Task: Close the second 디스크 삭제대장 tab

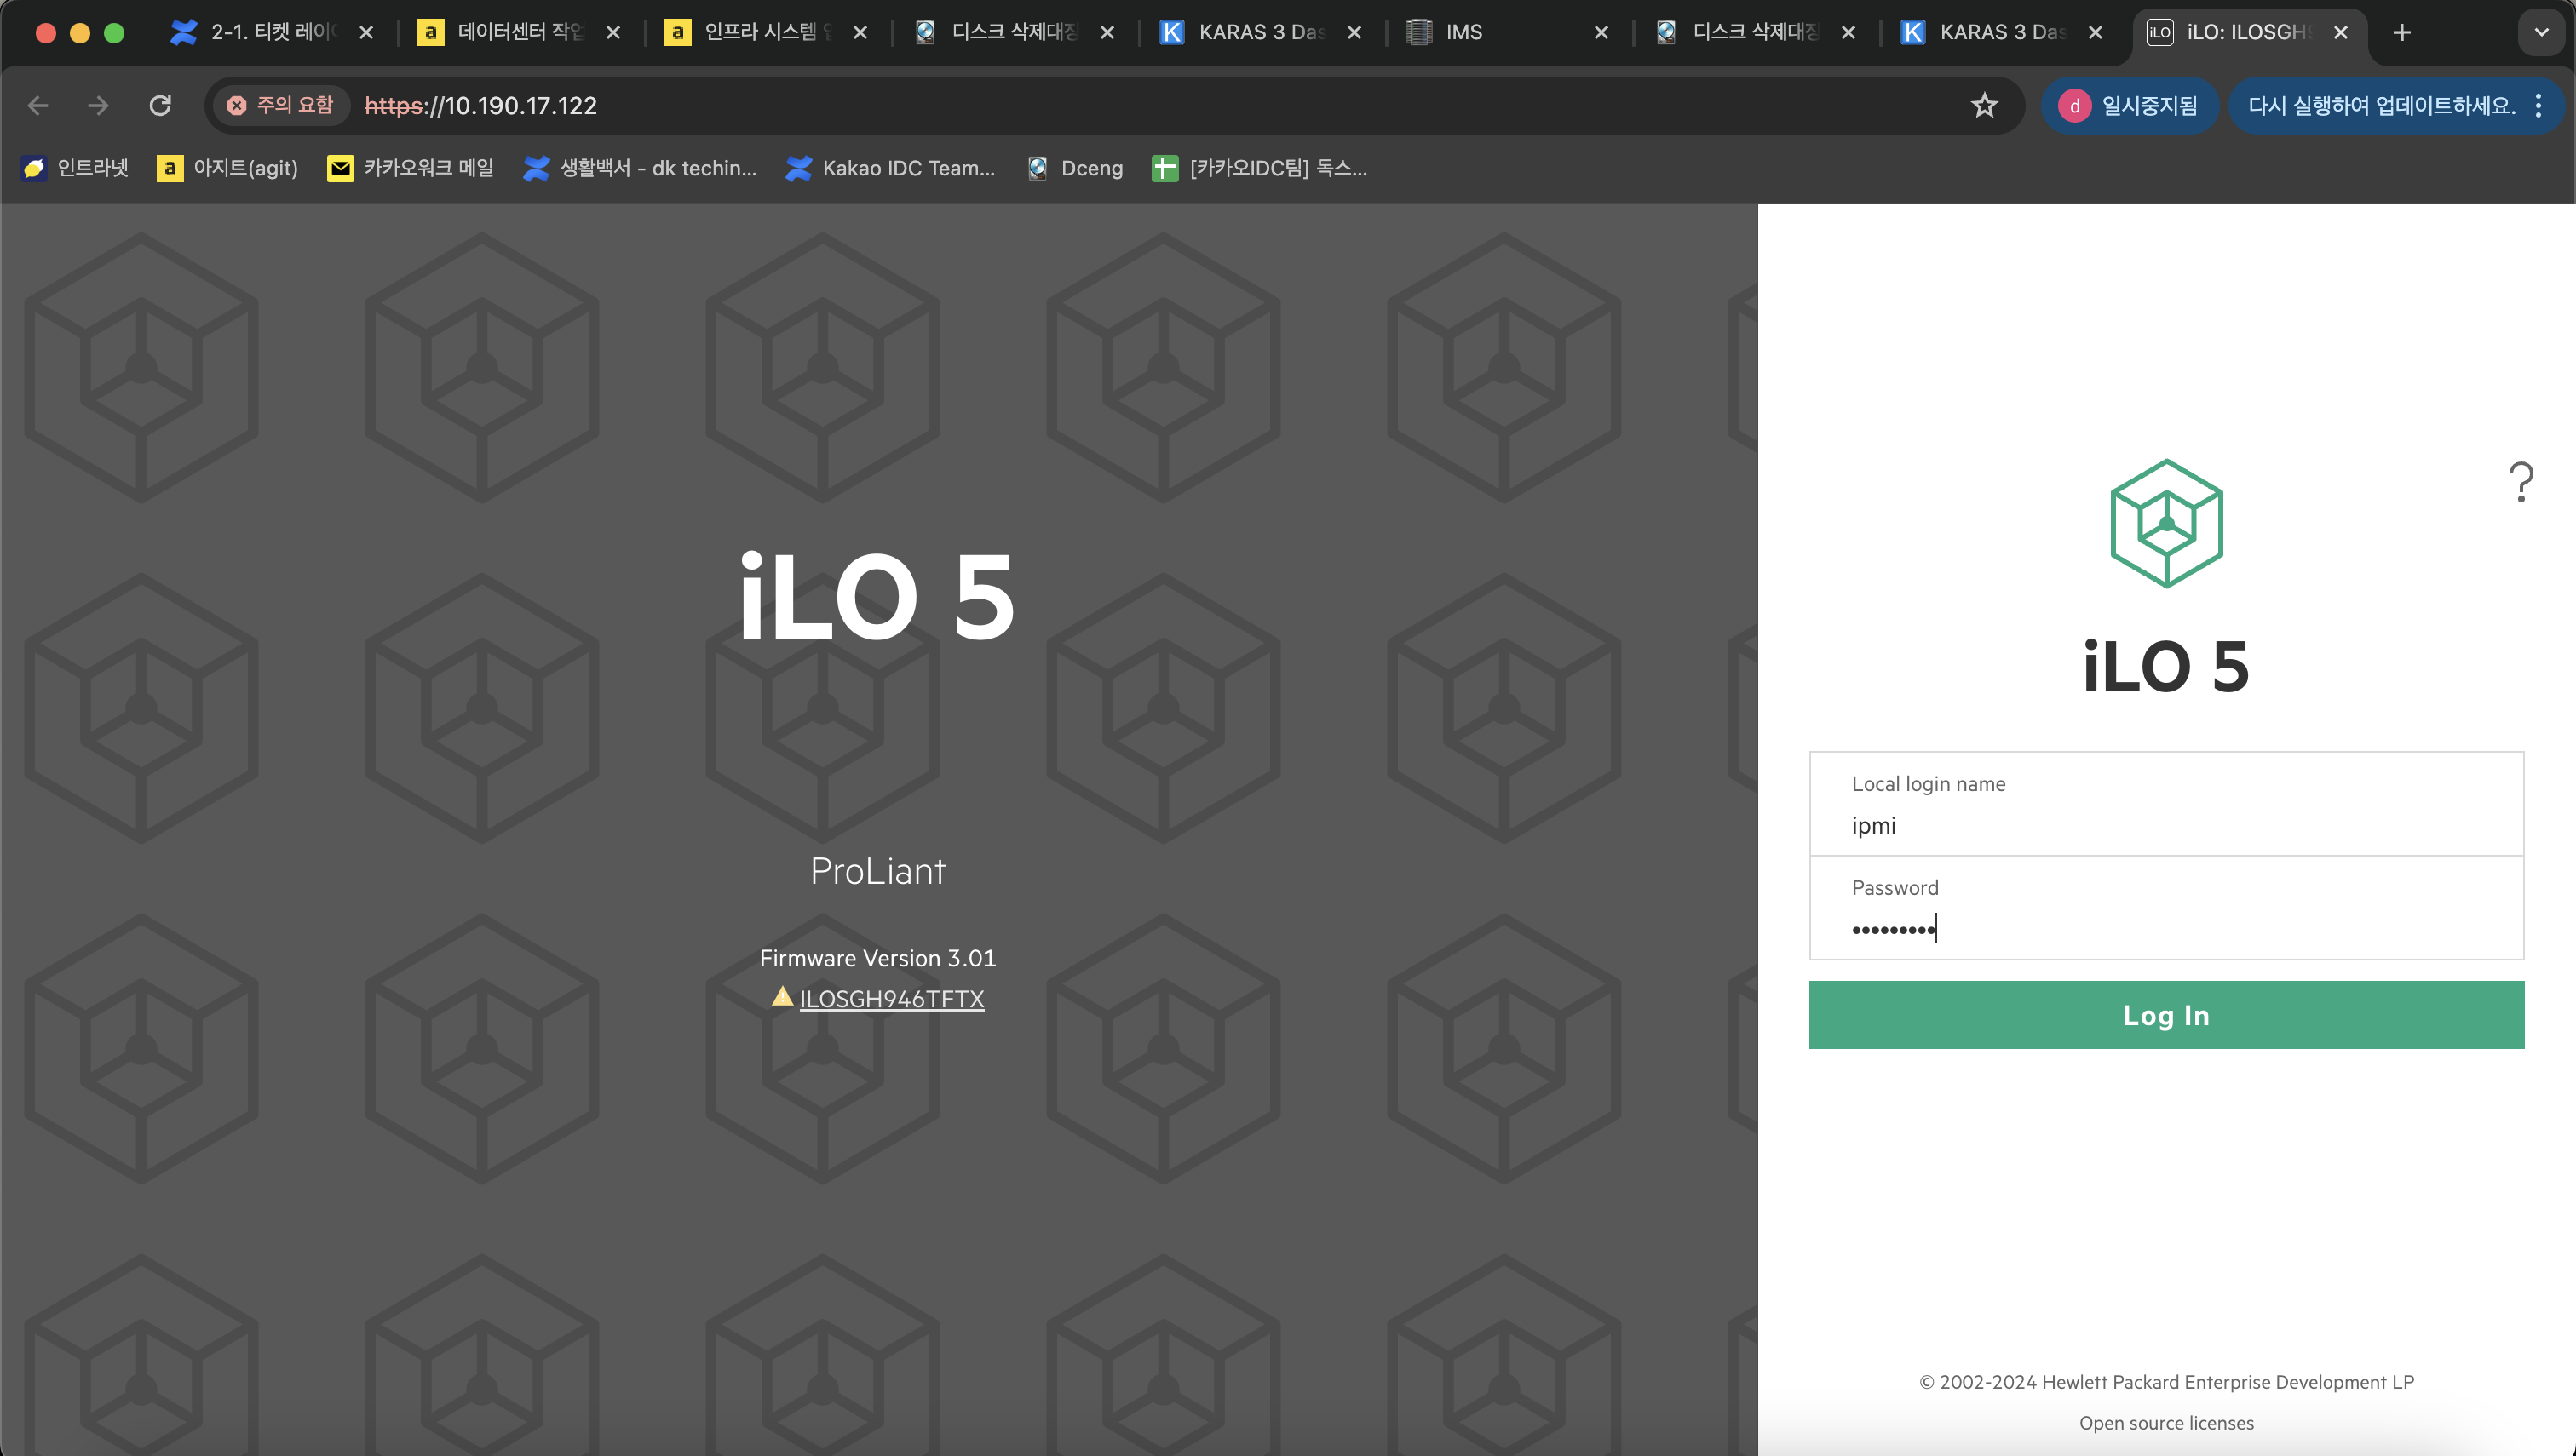Action: [1849, 32]
